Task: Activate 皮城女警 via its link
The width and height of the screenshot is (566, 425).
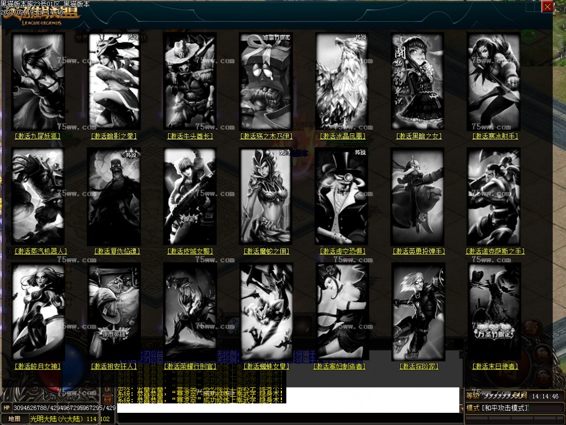Action: click(x=190, y=251)
